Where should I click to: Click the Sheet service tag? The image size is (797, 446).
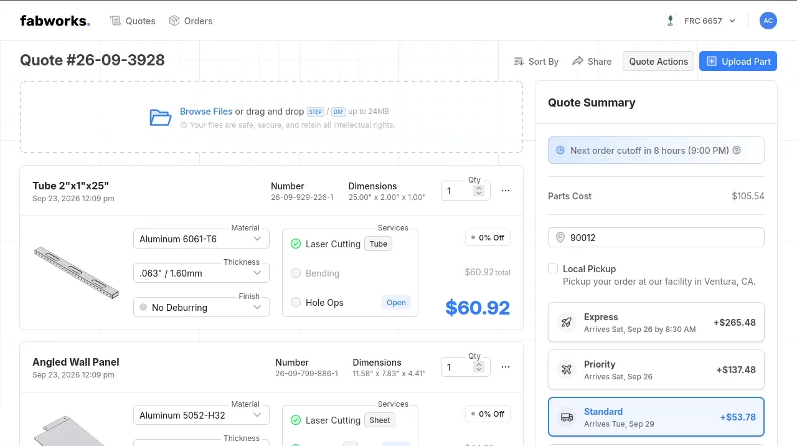click(379, 420)
